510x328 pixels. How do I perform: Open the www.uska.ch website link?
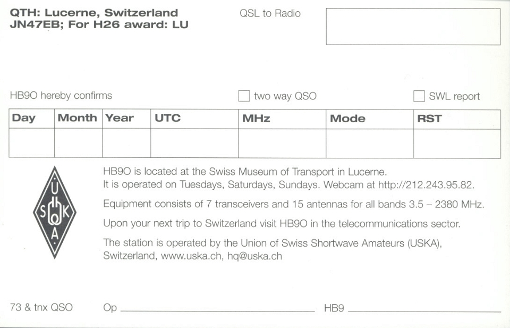click(x=191, y=256)
